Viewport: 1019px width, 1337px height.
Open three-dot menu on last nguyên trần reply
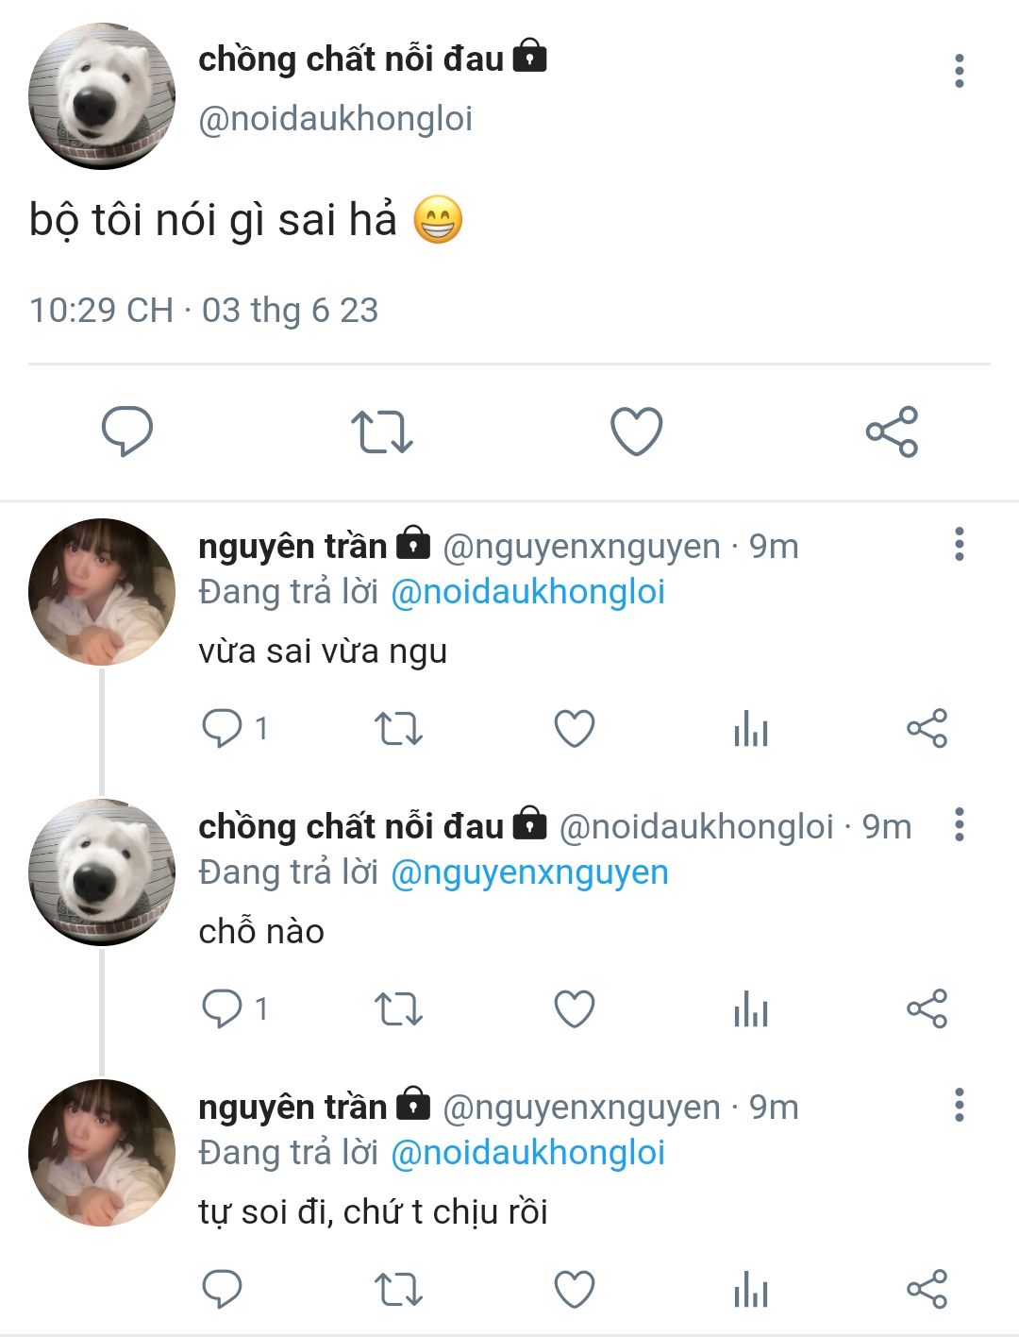(x=960, y=1105)
